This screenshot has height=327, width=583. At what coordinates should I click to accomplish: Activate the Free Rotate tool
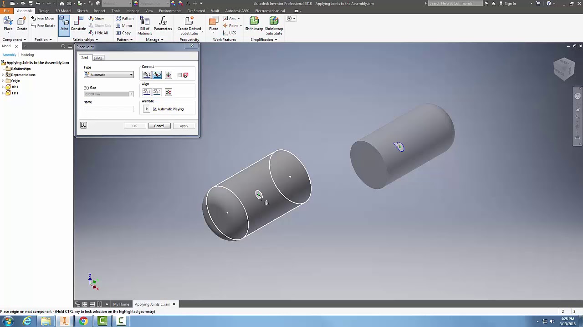pos(43,25)
